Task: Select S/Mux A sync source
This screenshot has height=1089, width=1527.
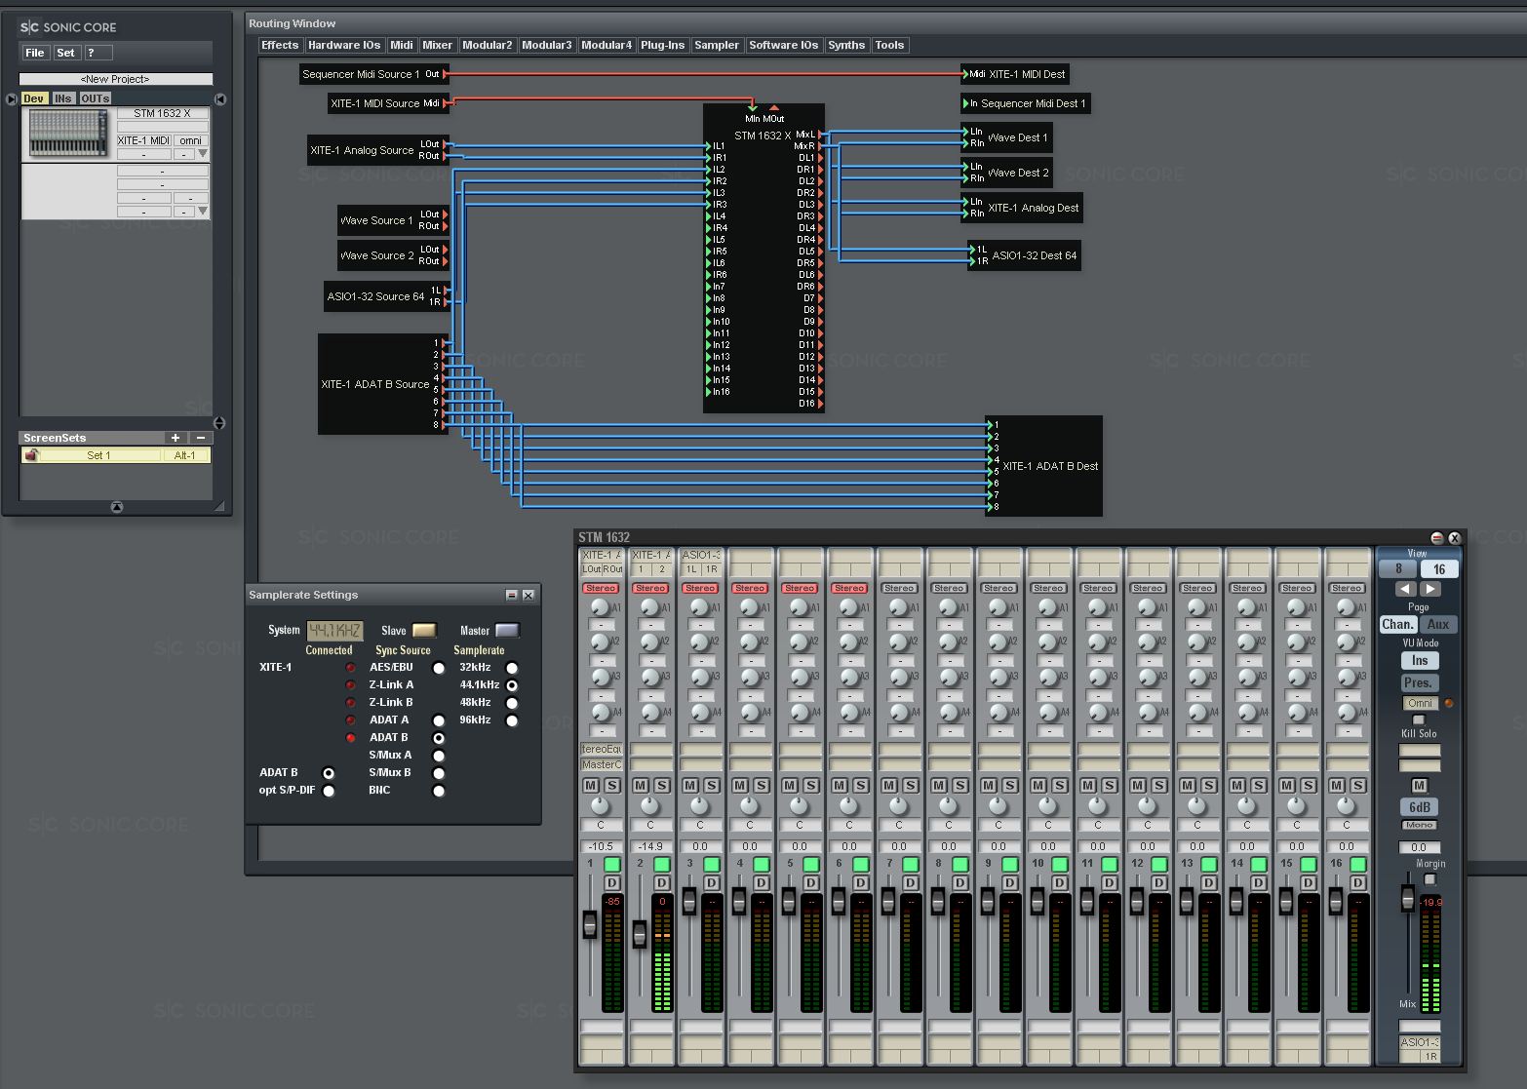Action: tap(439, 756)
